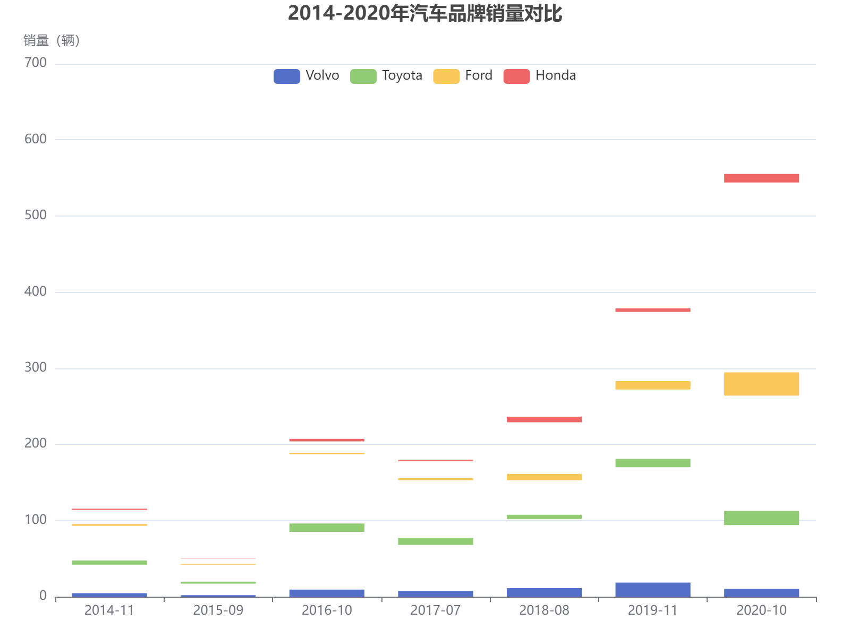The width and height of the screenshot is (850, 637).
Task: Click the chart title text
Action: click(x=425, y=16)
